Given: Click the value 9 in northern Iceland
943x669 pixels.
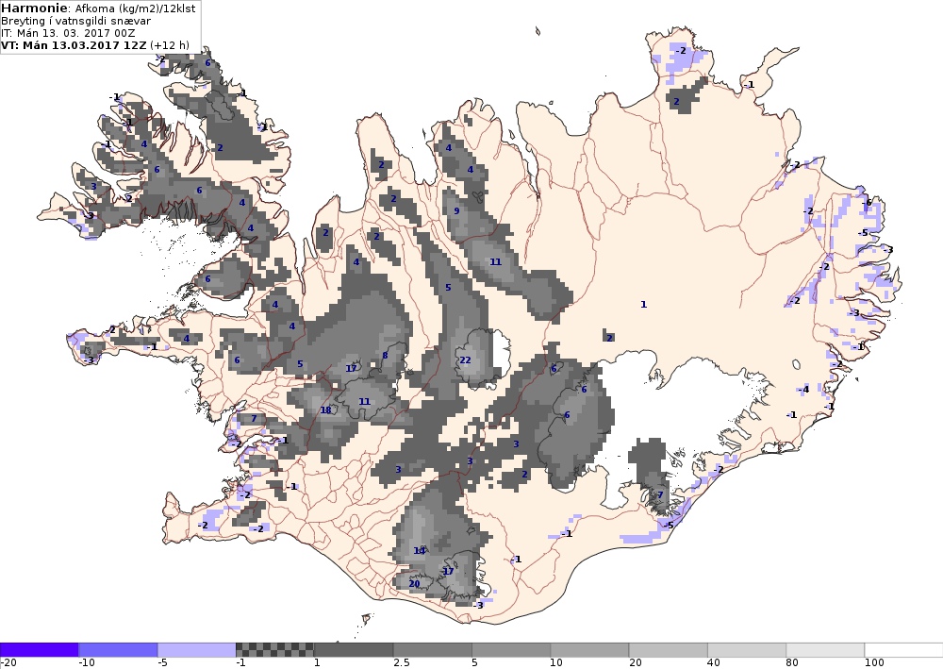Looking at the screenshot, I should 456,210.
